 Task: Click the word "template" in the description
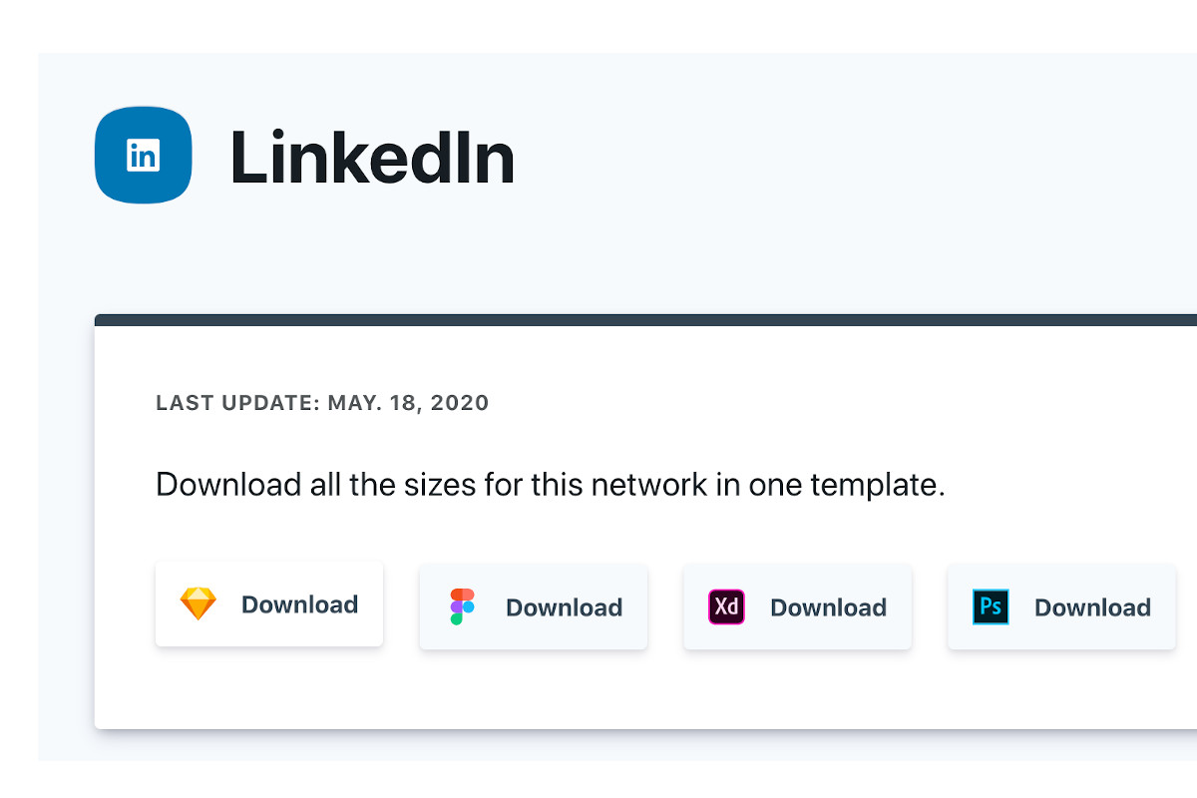pyautogui.click(x=876, y=486)
